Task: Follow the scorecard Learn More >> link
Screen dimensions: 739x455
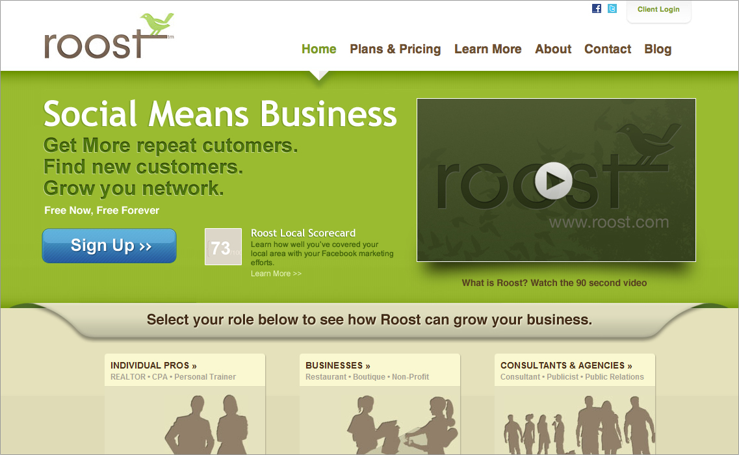Action: tap(276, 274)
